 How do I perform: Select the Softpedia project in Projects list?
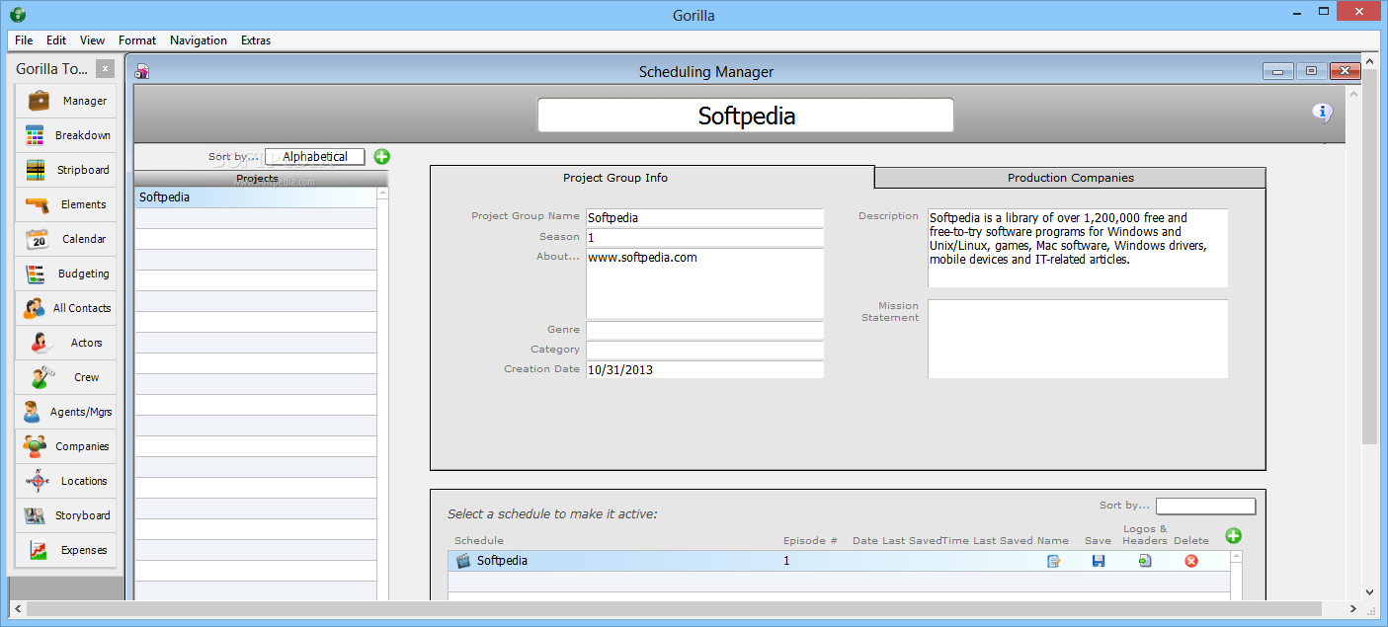(x=256, y=197)
